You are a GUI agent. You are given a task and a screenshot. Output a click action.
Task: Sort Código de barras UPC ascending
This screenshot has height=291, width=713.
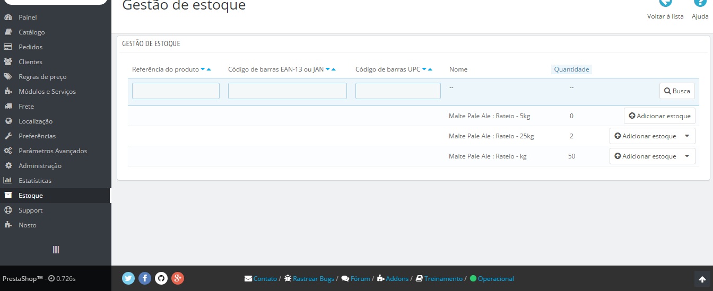[x=430, y=69]
